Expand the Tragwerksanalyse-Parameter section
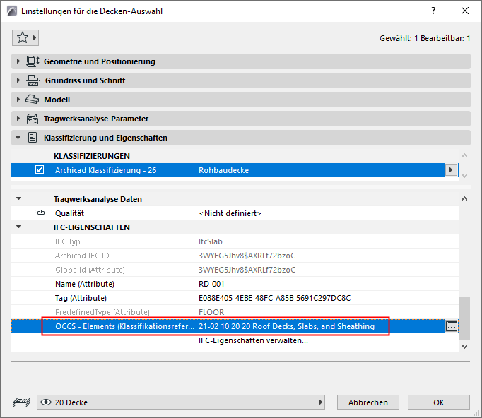 (18, 119)
